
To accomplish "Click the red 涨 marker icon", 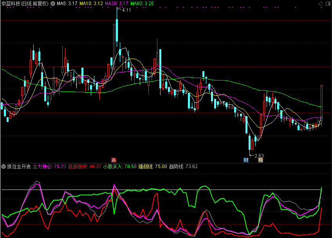I will pyautogui.click(x=114, y=160).
